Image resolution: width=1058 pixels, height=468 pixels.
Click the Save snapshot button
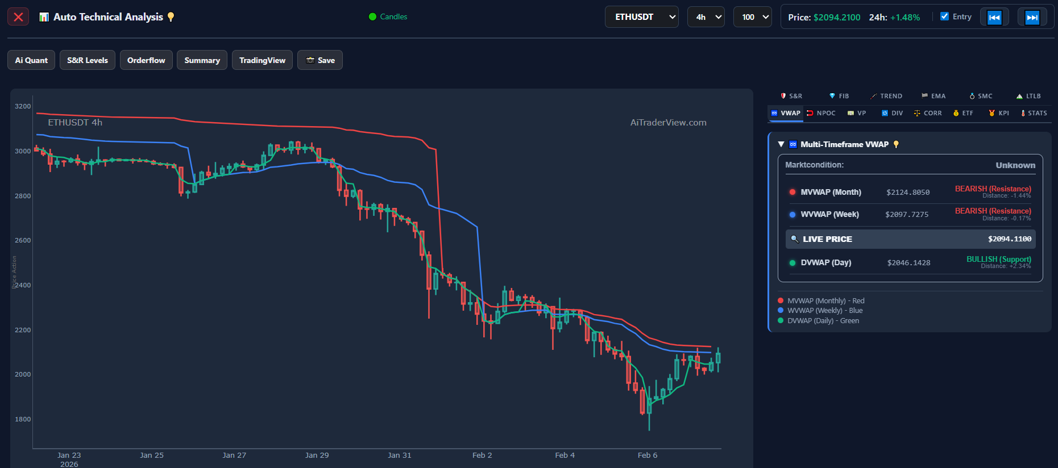click(x=320, y=60)
